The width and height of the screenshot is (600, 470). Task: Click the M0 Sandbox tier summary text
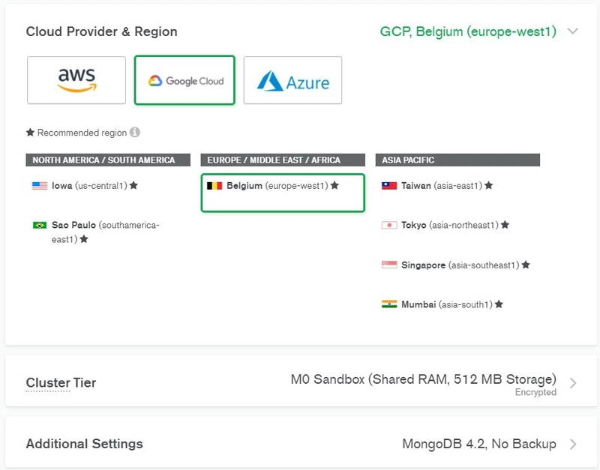click(x=423, y=379)
